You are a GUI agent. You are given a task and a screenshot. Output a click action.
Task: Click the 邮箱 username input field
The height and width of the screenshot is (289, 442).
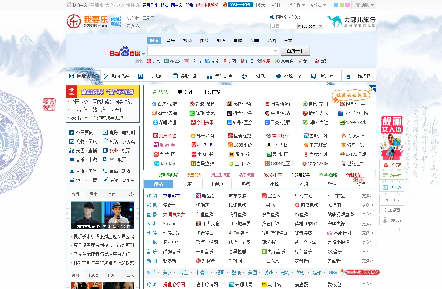pos(284,26)
